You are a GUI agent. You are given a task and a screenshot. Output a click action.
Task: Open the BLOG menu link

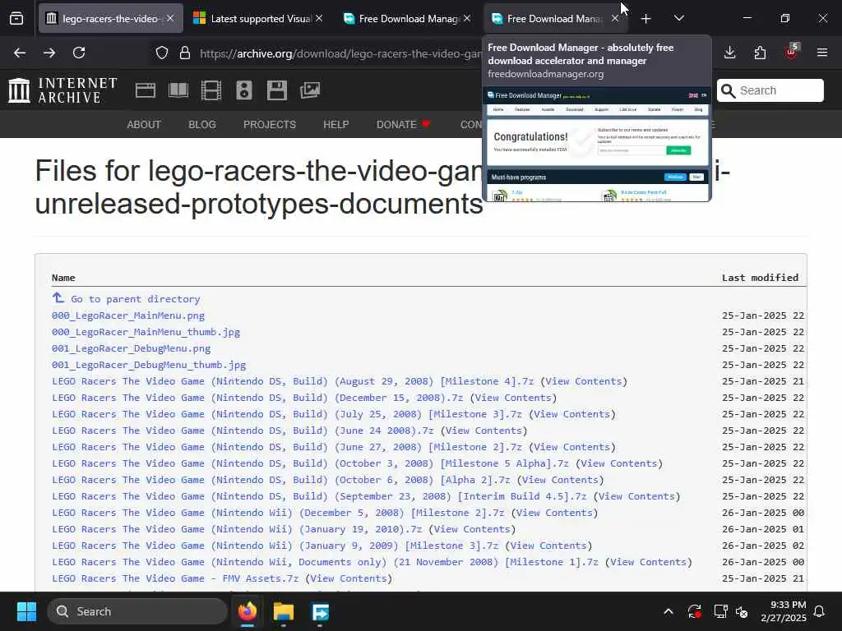coord(202,125)
